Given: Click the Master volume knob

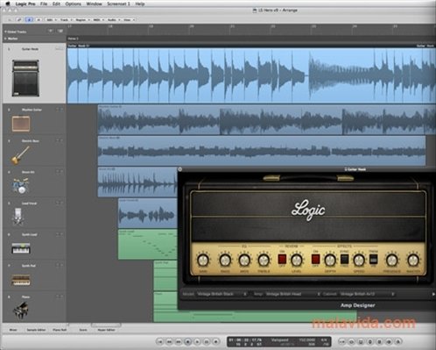Looking at the screenshot, I should coord(413,260).
